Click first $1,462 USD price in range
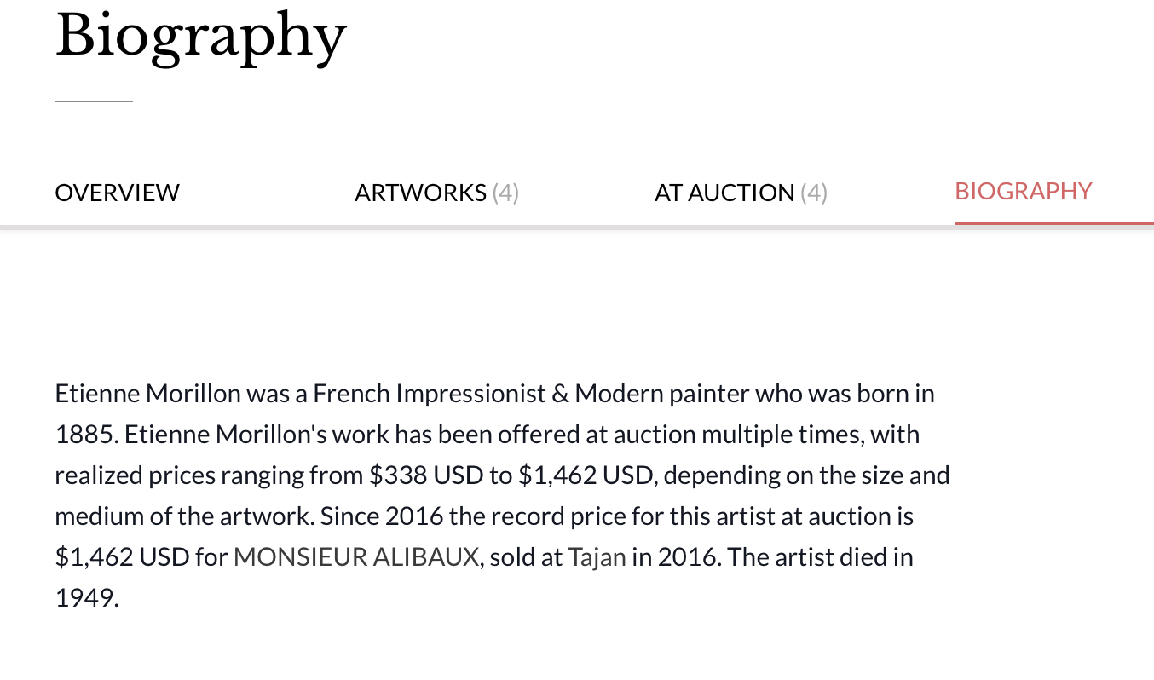This screenshot has height=680, width=1154. pyautogui.click(x=585, y=475)
